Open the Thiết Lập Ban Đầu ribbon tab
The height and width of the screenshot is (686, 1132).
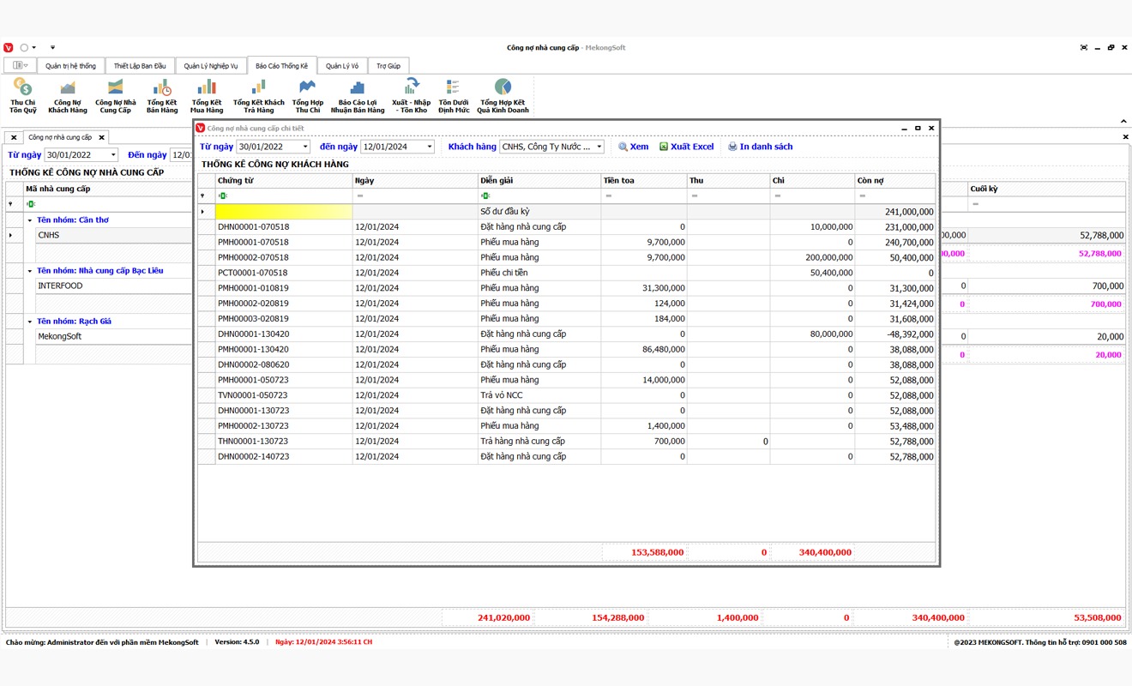(140, 66)
